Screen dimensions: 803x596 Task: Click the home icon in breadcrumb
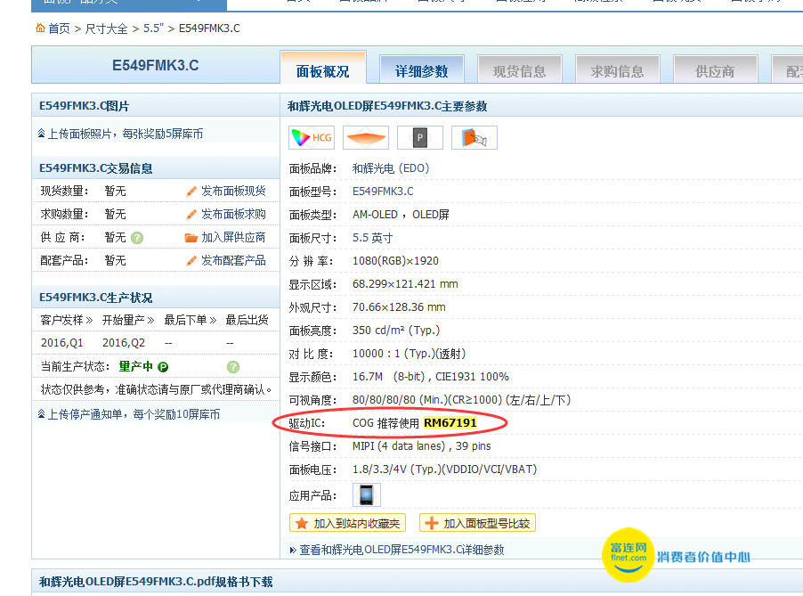(x=40, y=28)
